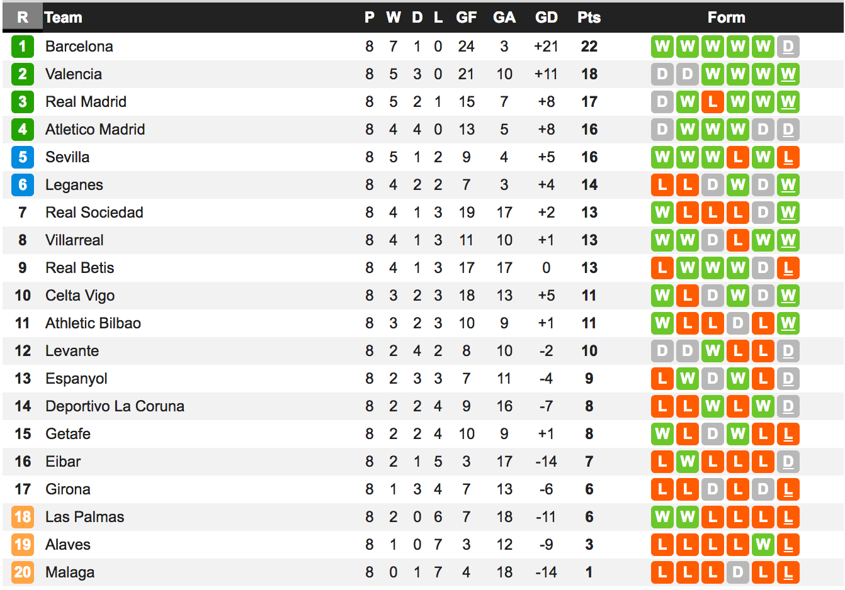The width and height of the screenshot is (845, 590).
Task: Open the Valencia team link
Action: click(74, 74)
